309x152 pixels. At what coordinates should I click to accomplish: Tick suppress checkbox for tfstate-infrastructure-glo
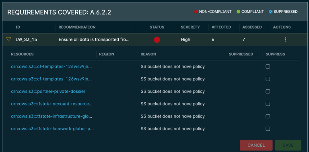pos(268,116)
